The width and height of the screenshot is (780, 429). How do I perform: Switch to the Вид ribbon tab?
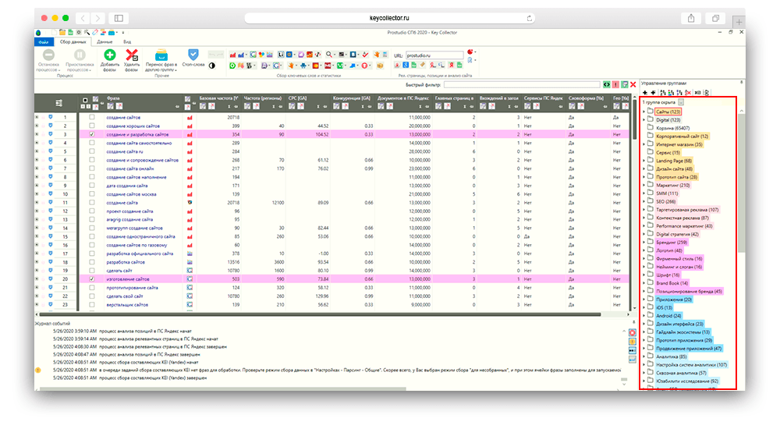[x=127, y=42]
